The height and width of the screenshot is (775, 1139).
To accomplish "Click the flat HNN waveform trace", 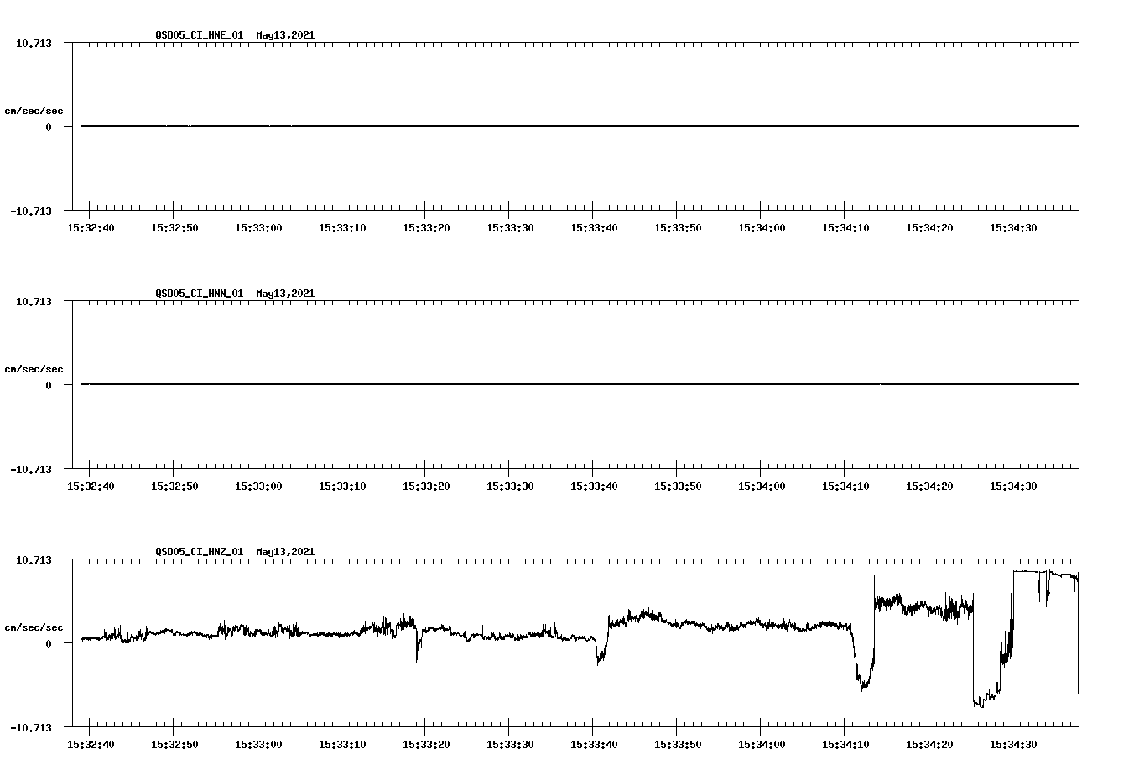I will point(503,383).
